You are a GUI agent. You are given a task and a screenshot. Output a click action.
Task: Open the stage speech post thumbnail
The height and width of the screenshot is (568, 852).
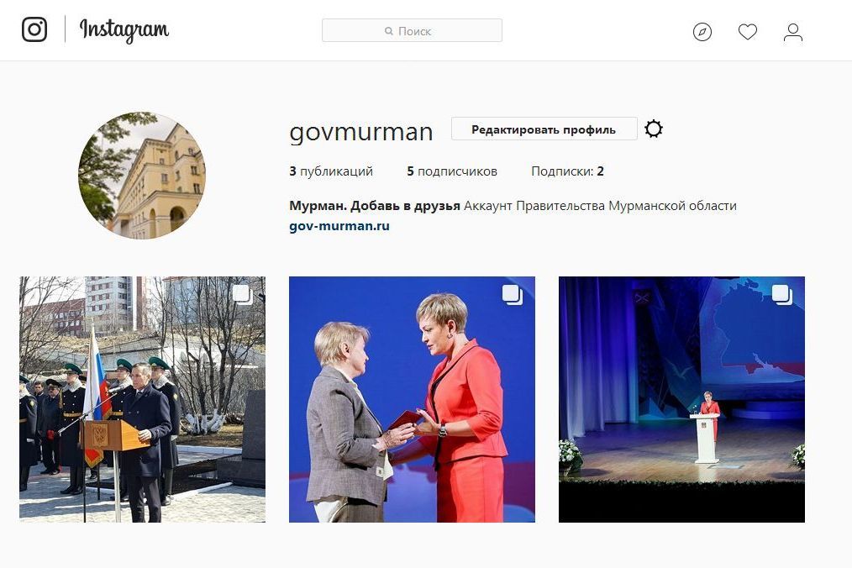click(681, 399)
